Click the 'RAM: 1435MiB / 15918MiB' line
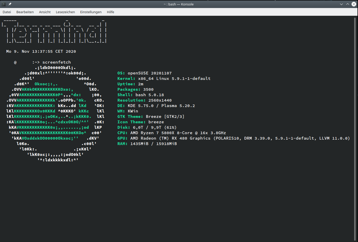This screenshot has width=358, height=242. point(147,144)
